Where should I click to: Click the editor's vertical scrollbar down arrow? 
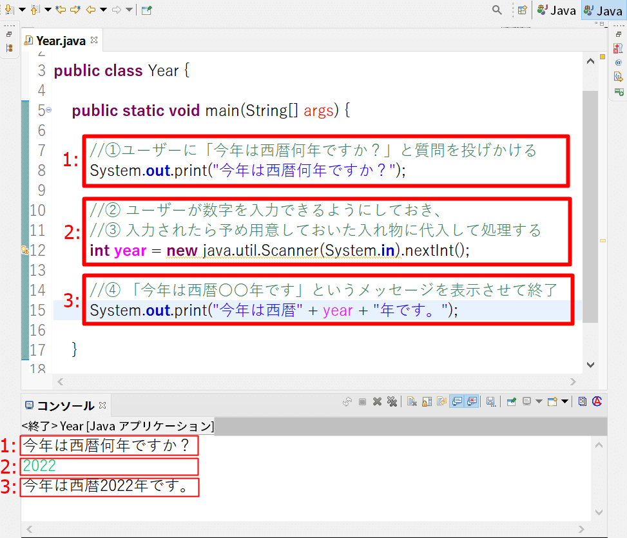(590, 365)
